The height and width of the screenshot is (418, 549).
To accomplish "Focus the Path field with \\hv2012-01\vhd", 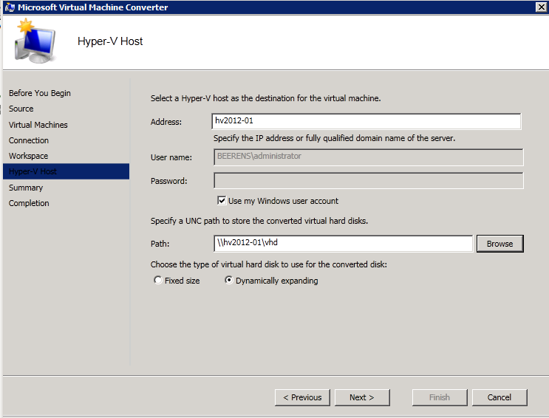I will [343, 243].
